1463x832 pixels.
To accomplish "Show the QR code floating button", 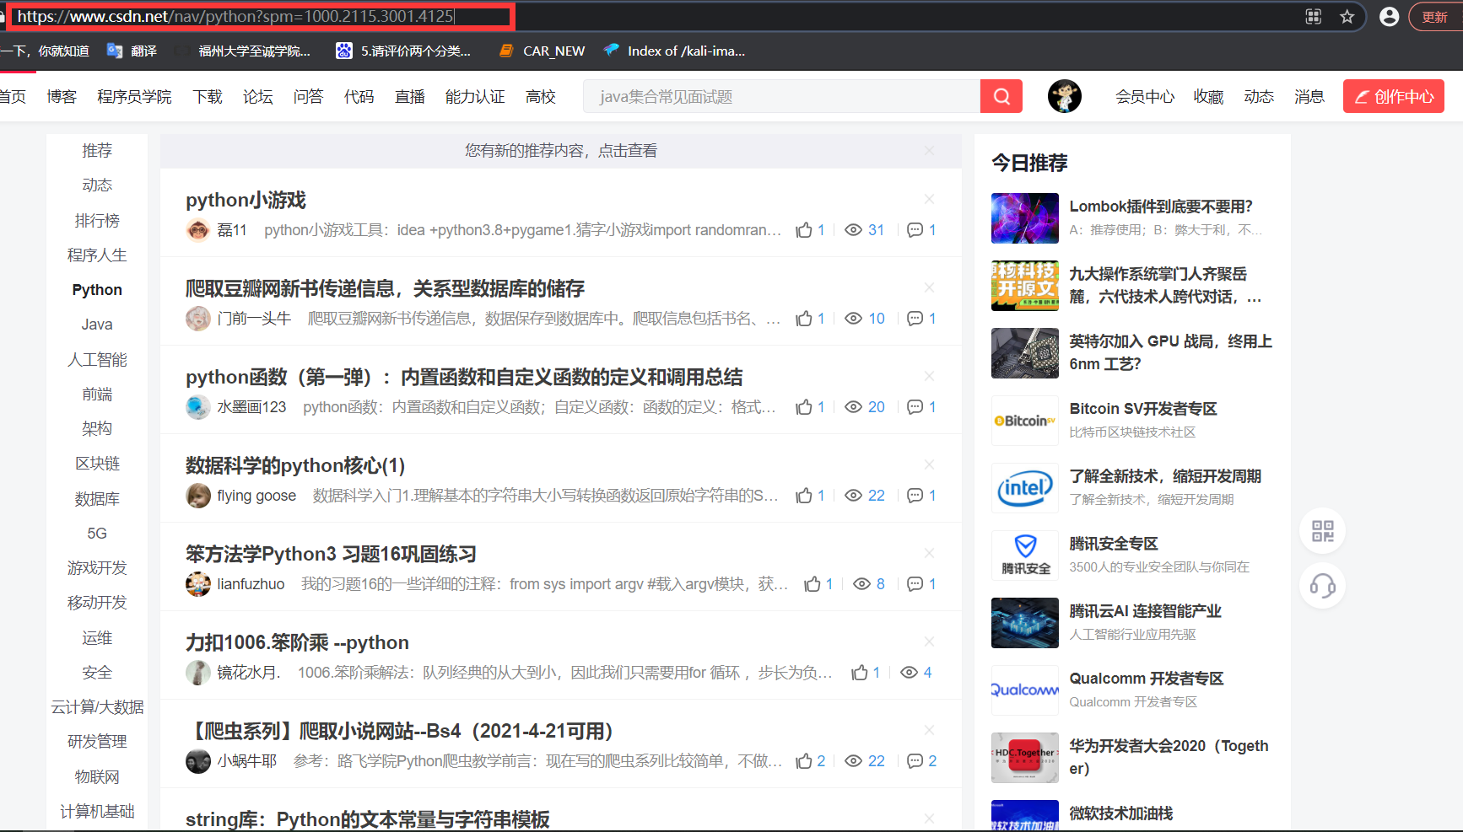I will click(x=1323, y=531).
